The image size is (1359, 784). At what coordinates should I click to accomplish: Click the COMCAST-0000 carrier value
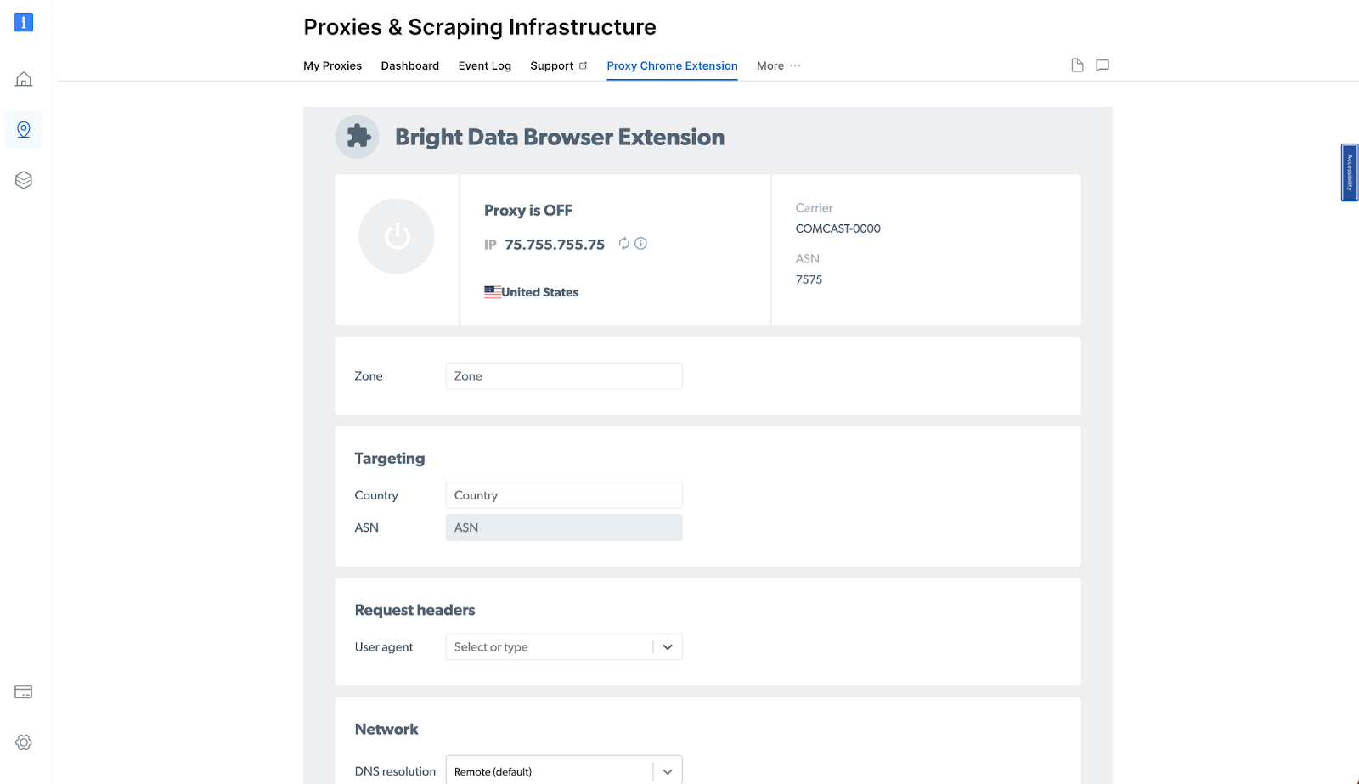[x=838, y=228]
